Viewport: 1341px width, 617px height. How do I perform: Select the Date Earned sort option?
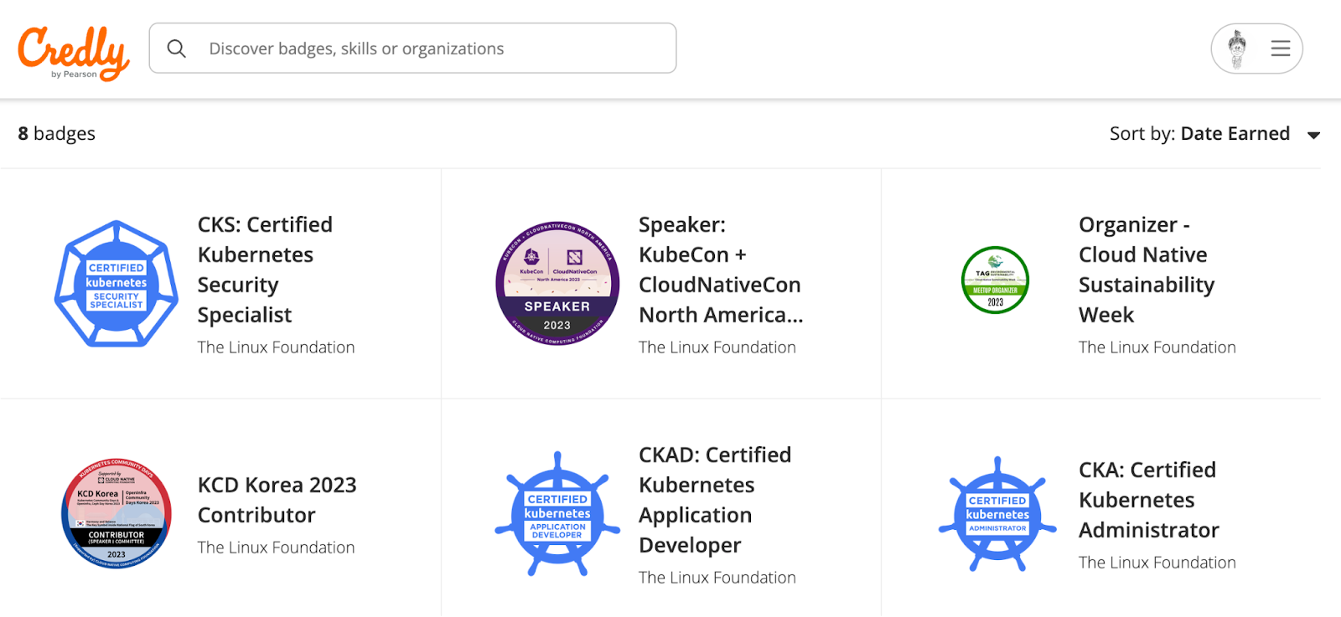[1235, 133]
